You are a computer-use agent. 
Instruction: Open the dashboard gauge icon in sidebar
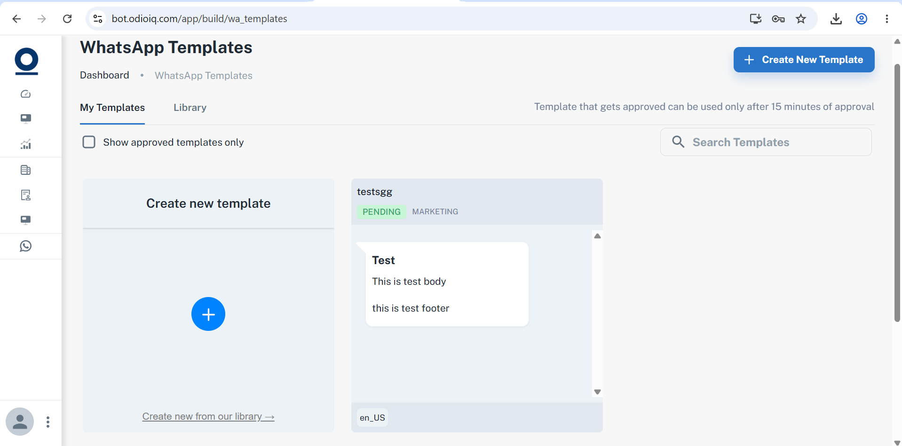tap(26, 94)
